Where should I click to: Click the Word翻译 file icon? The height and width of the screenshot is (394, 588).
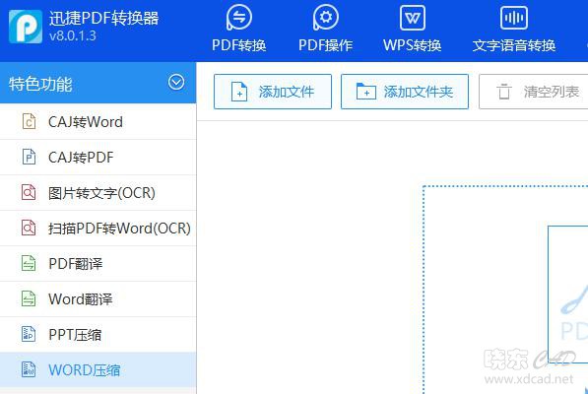pyautogui.click(x=29, y=298)
